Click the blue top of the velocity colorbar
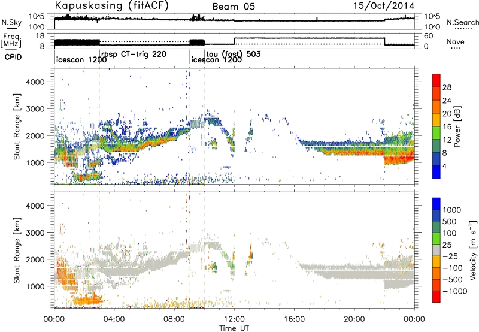Screen dimensions: 479x332 click(436, 204)
